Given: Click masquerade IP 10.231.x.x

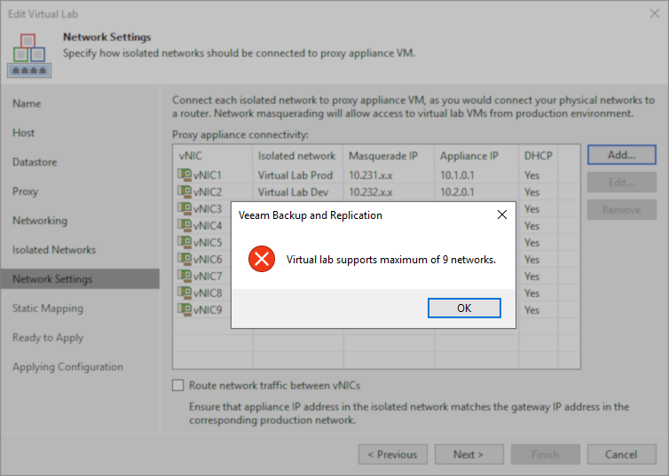Looking at the screenshot, I should [x=370, y=176].
